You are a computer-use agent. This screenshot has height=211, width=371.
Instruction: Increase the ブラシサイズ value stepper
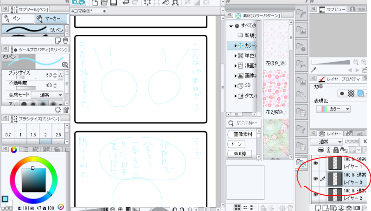click(55, 74)
